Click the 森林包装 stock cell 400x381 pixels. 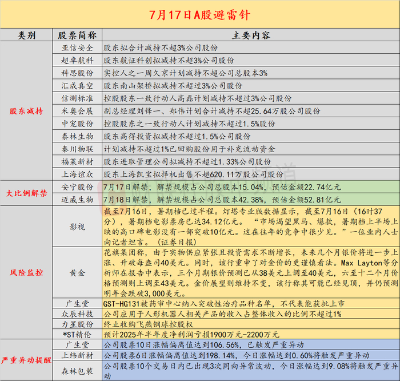click(77, 371)
